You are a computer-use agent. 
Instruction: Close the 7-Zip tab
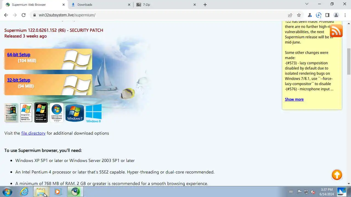point(195,5)
